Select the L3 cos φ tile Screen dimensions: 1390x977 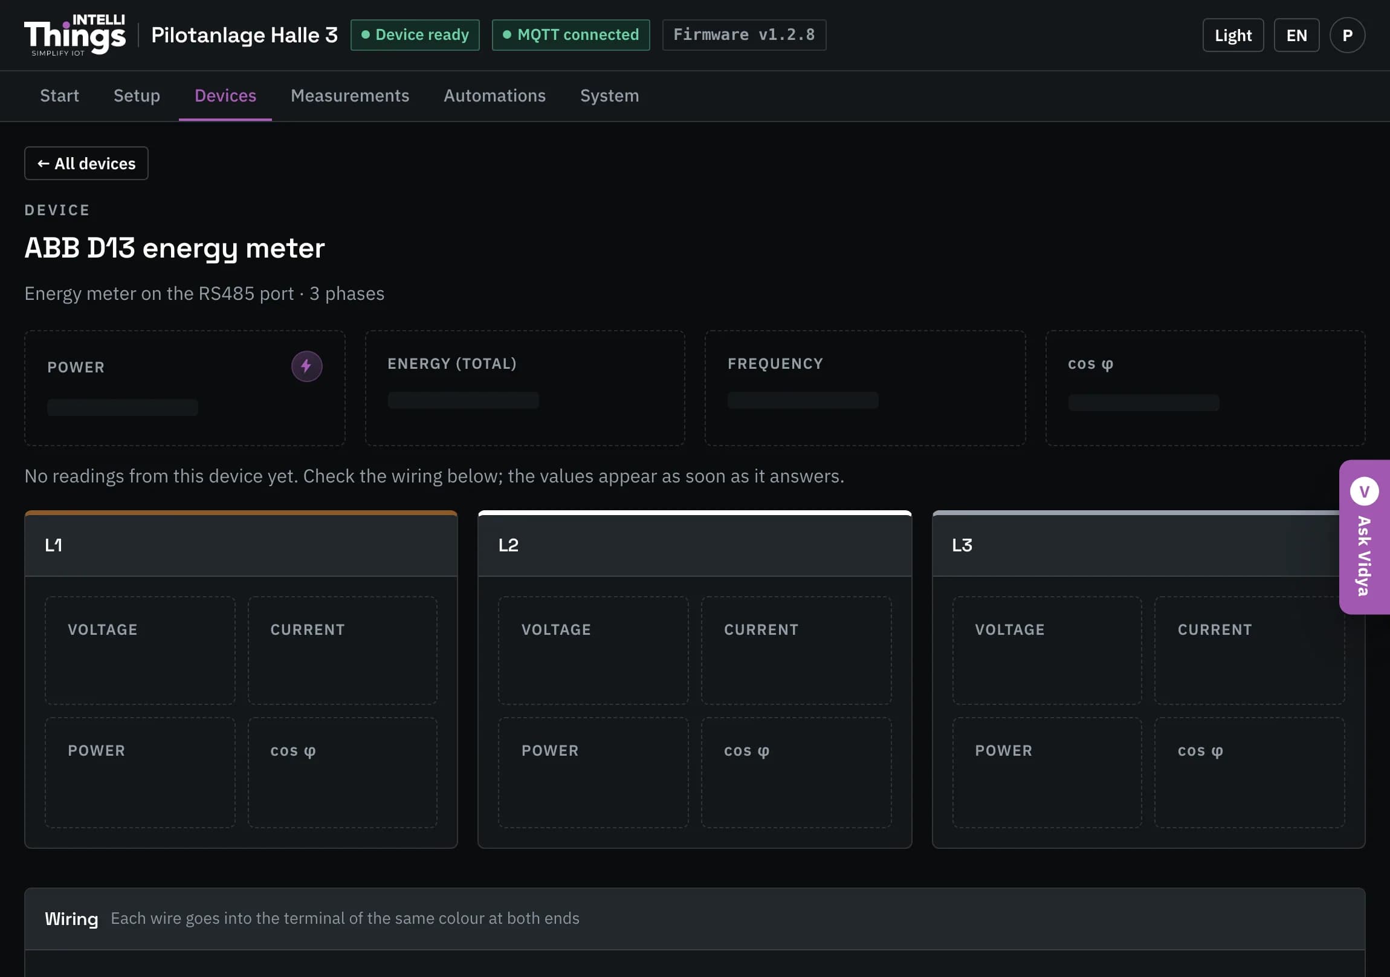(x=1250, y=773)
